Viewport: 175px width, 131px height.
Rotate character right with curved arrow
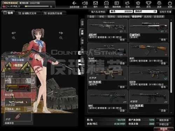(61, 33)
